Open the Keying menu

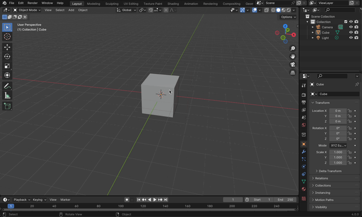39,200
